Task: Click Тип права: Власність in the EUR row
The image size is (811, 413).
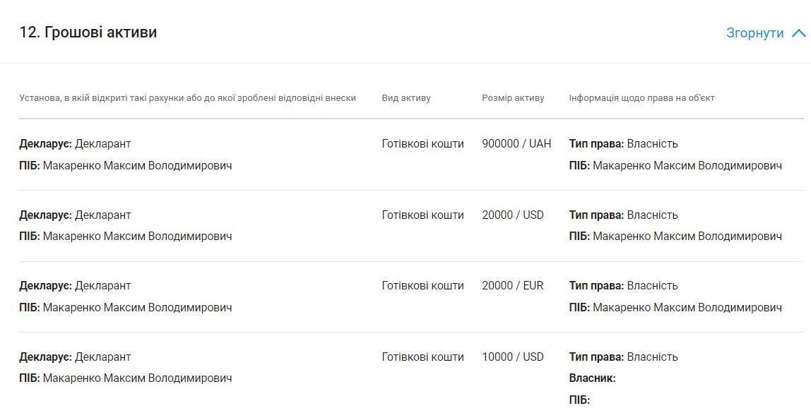Action: (623, 286)
